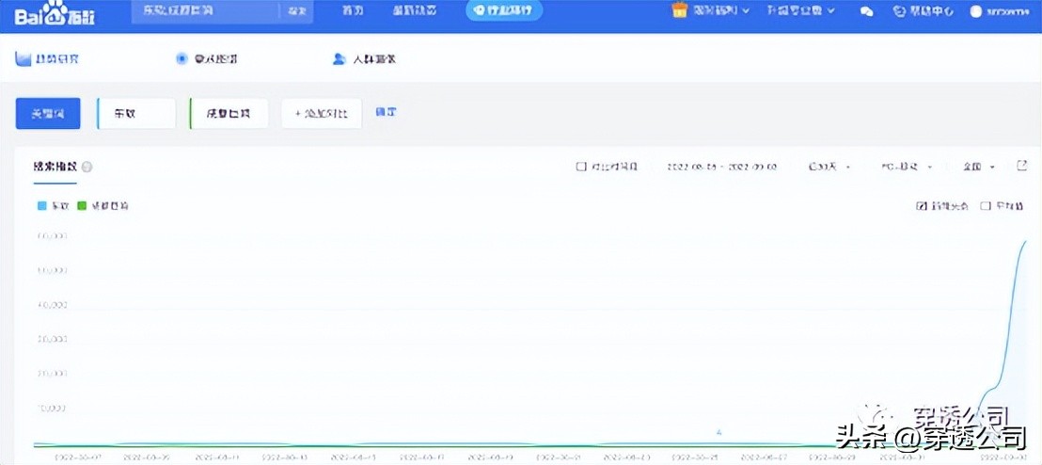The height and width of the screenshot is (465, 1042).
Task: Open the 最新动态 nav item
Action: click(x=415, y=11)
